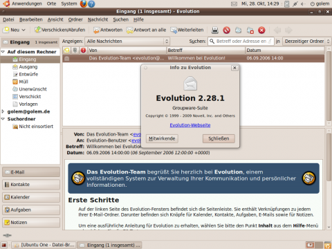Switch to Kalender view
332x249 pixels.
[x=31, y=197]
